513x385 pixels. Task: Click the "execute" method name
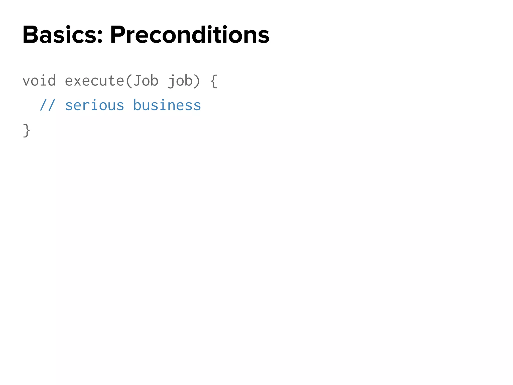click(x=95, y=81)
